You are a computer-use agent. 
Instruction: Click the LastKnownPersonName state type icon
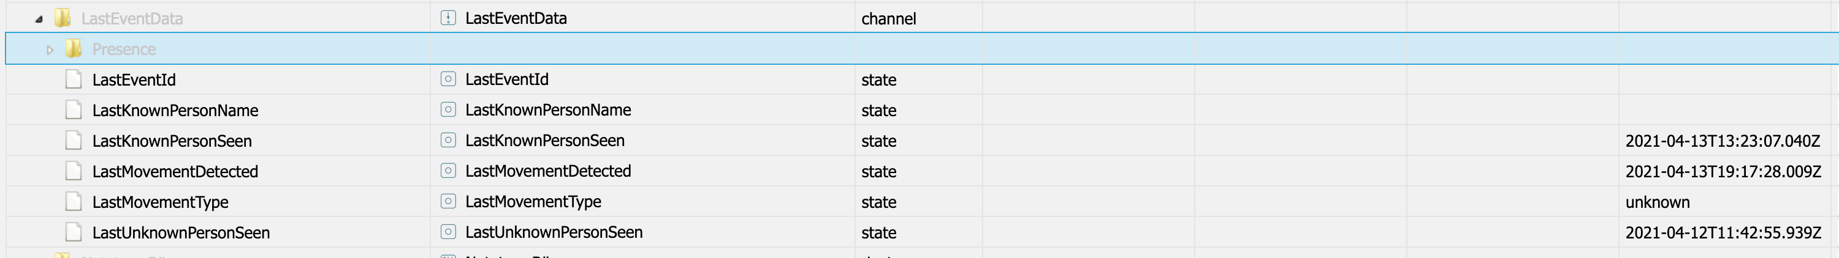(447, 110)
